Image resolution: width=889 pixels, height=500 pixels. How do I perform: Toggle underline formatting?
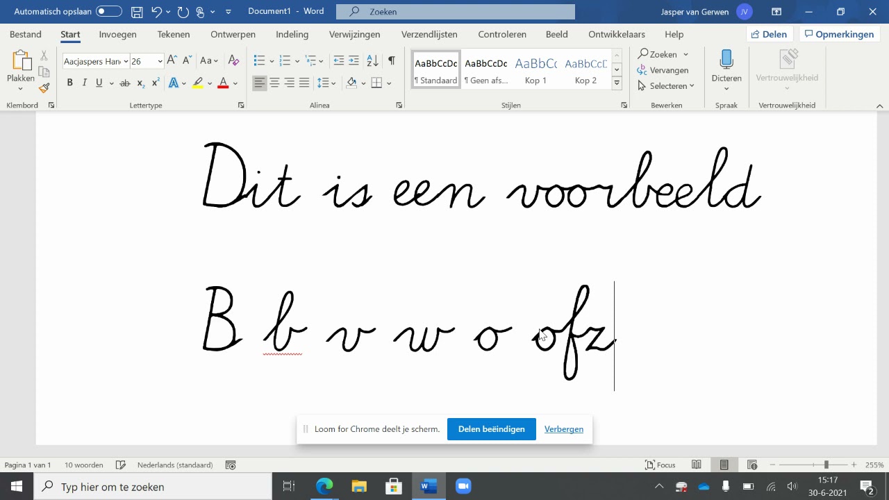(x=99, y=83)
